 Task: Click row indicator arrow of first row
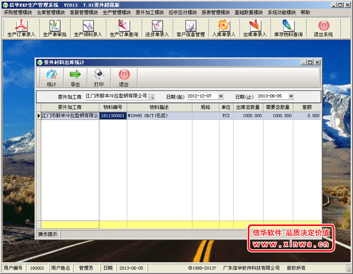click(x=39, y=116)
